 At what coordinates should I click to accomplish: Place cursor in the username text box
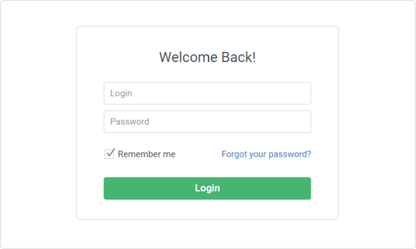(207, 94)
